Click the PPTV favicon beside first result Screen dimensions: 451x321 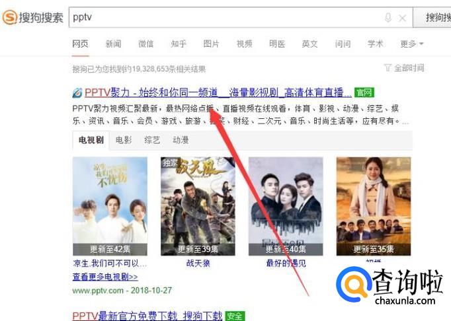77,92
